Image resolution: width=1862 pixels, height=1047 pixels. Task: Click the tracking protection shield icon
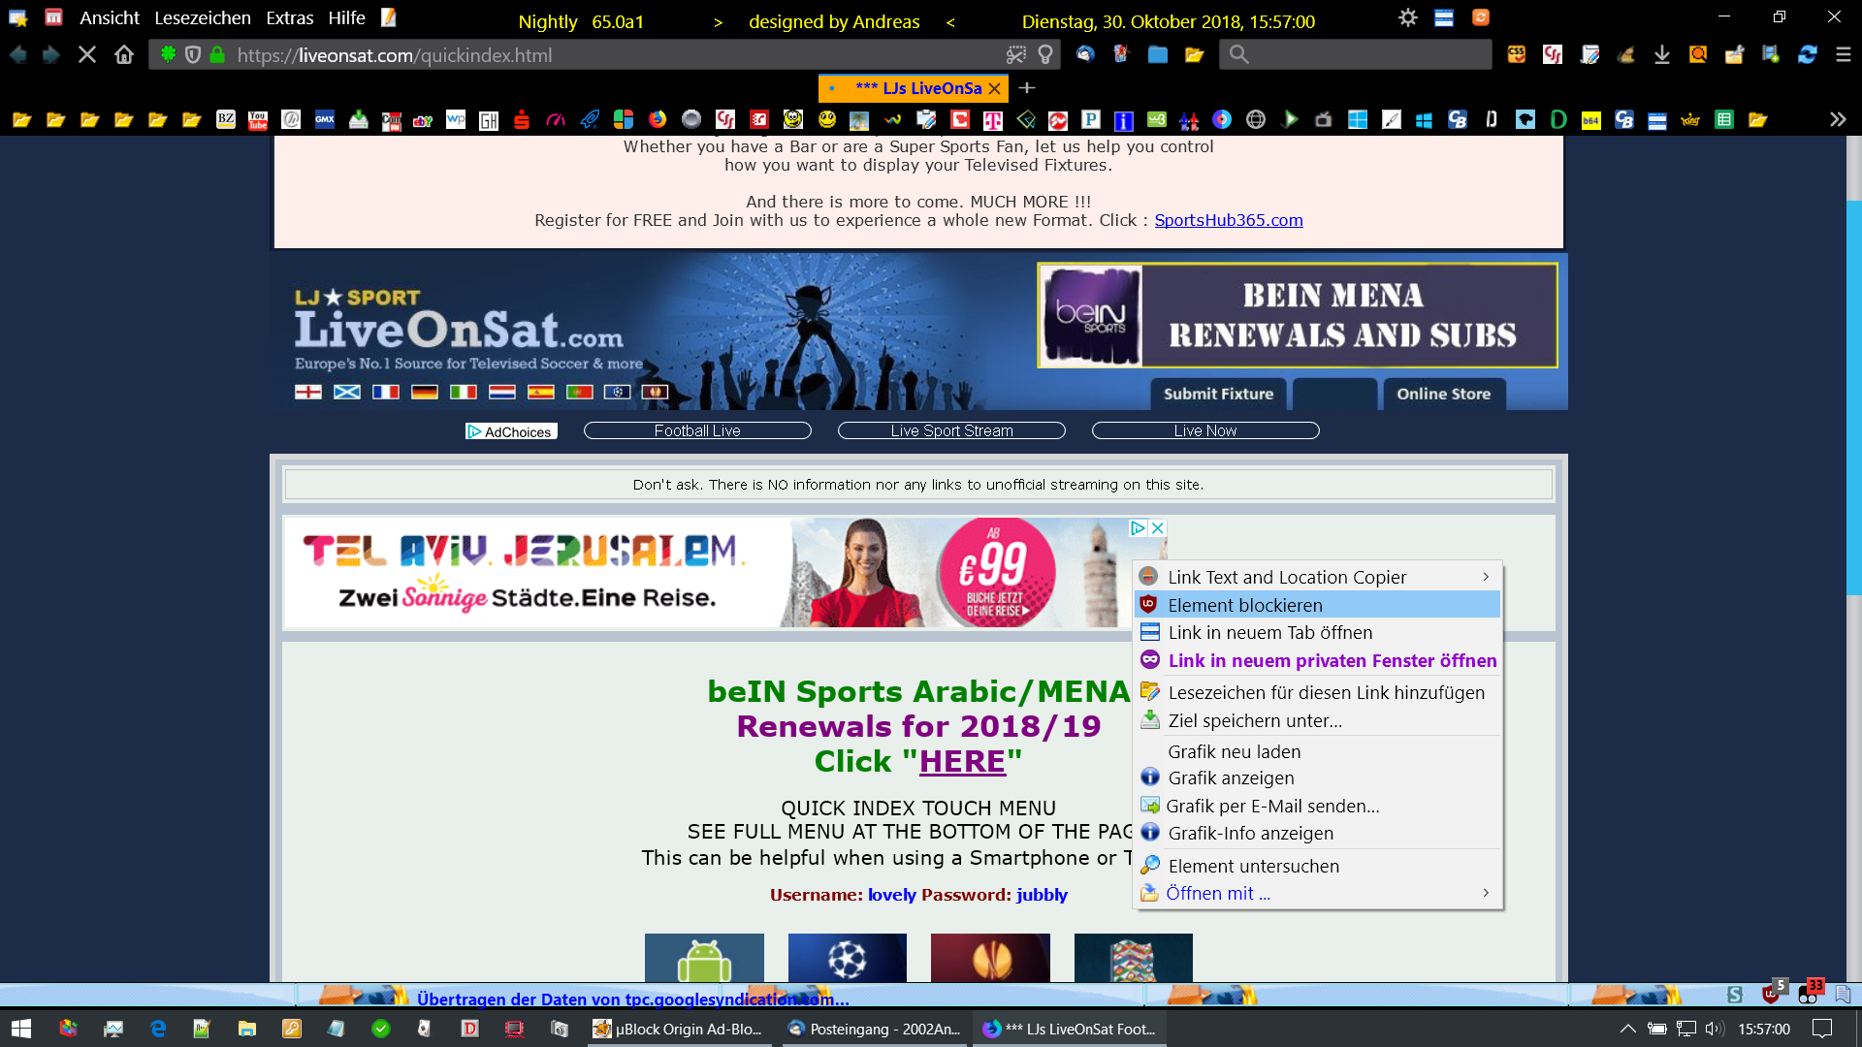[x=193, y=55]
